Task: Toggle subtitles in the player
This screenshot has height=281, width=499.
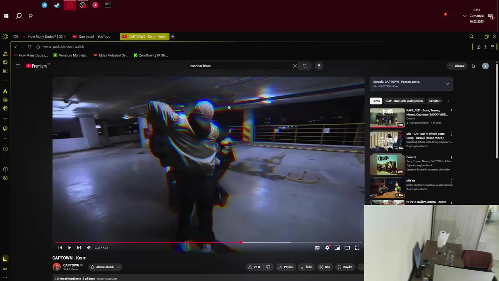Action: click(x=317, y=248)
